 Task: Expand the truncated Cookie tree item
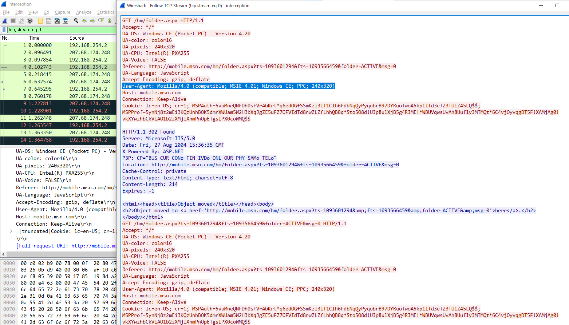(x=11, y=231)
